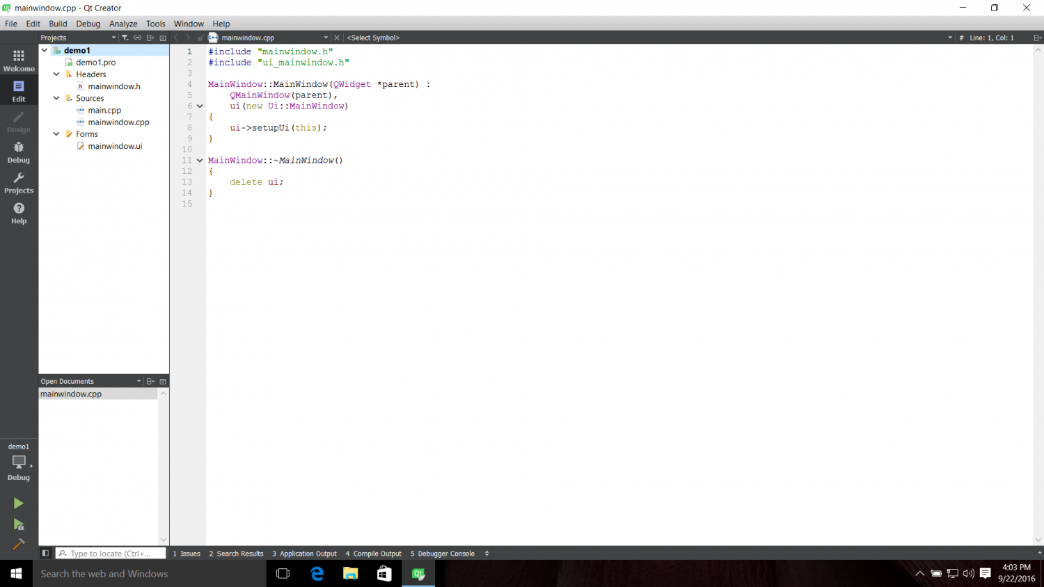The image size is (1044, 587).
Task: Open the Welcome mode screen
Action: pos(19,60)
